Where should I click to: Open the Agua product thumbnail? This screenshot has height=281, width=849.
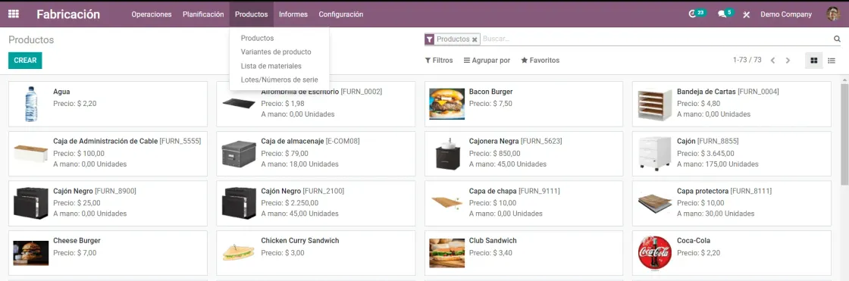31,104
